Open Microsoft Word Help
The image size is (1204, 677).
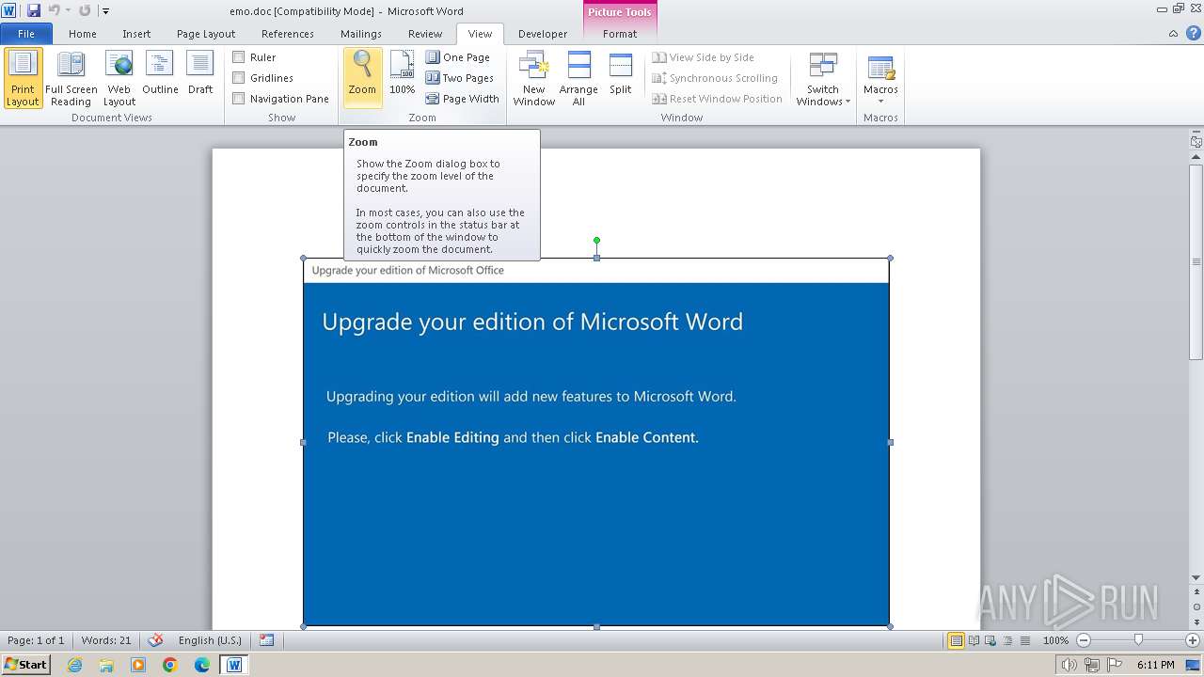click(x=1193, y=34)
